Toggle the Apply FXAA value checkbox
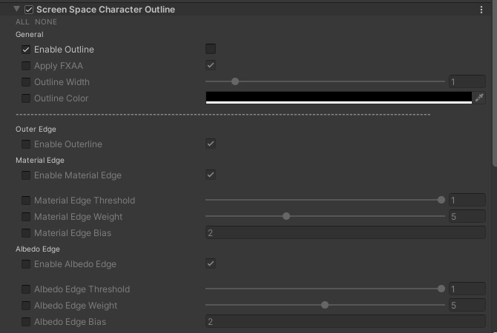This screenshot has width=497, height=333. point(211,66)
